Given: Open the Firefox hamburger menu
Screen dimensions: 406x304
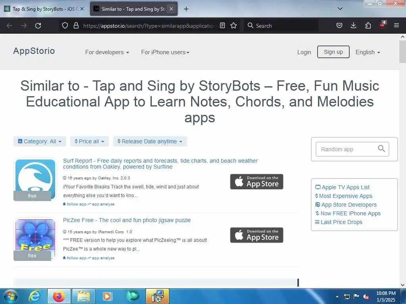Looking at the screenshot, I should point(396,25).
